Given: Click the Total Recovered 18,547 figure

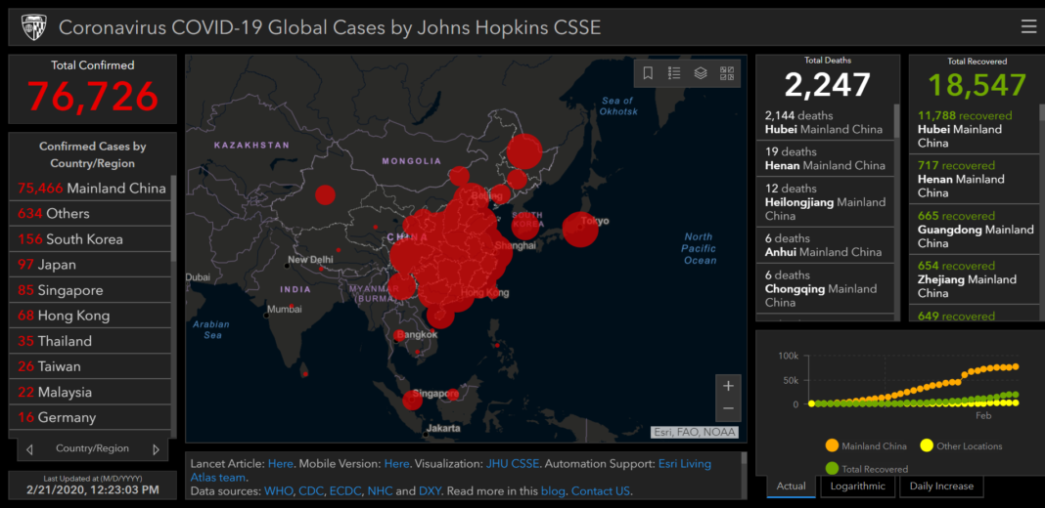Looking at the screenshot, I should tap(977, 85).
